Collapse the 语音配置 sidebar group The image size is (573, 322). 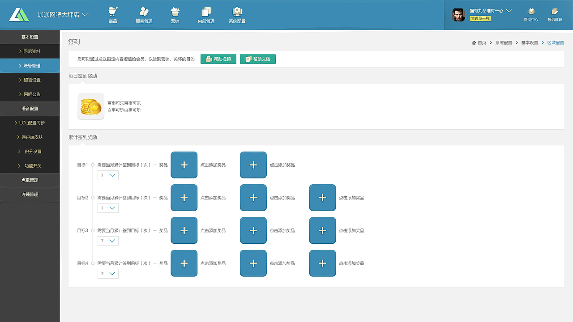tap(30, 109)
